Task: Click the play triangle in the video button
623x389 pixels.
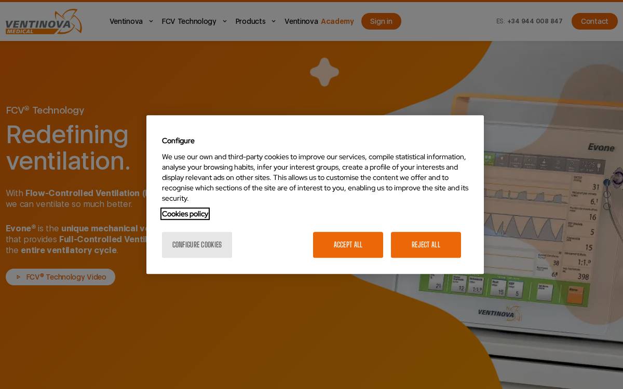Action: pyautogui.click(x=19, y=277)
